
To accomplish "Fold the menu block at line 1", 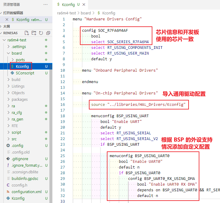I will click(x=69, y=19).
